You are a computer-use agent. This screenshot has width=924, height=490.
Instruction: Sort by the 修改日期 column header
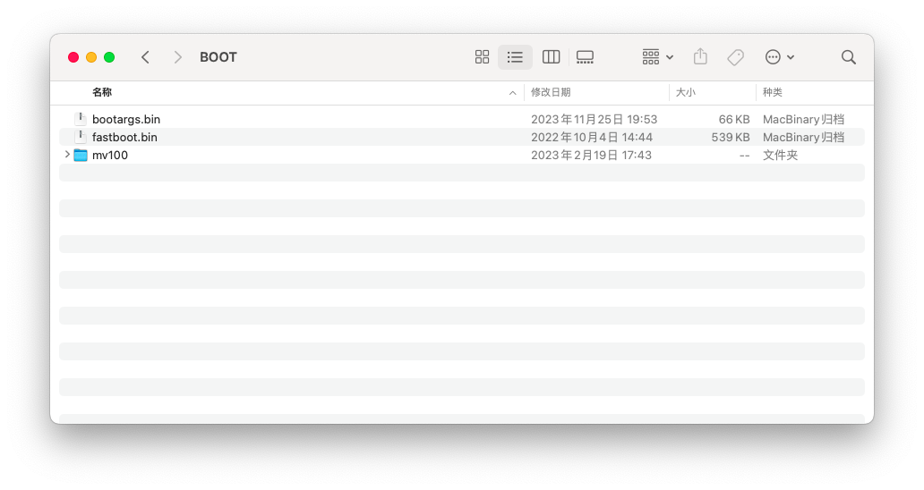[x=551, y=92]
